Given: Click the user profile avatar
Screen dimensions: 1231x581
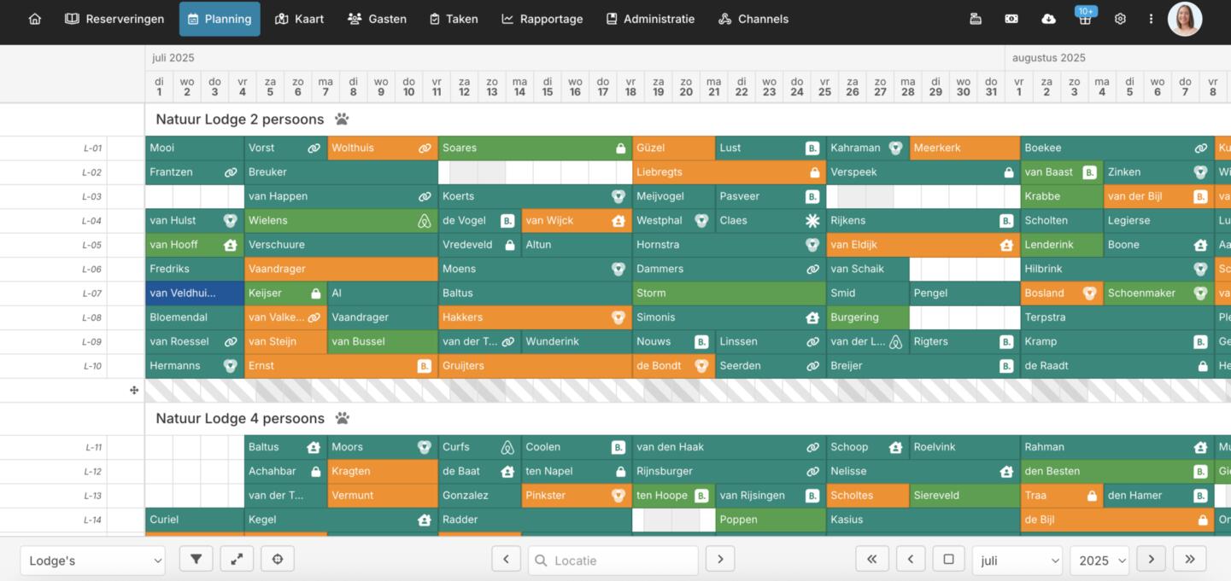Looking at the screenshot, I should point(1185,19).
